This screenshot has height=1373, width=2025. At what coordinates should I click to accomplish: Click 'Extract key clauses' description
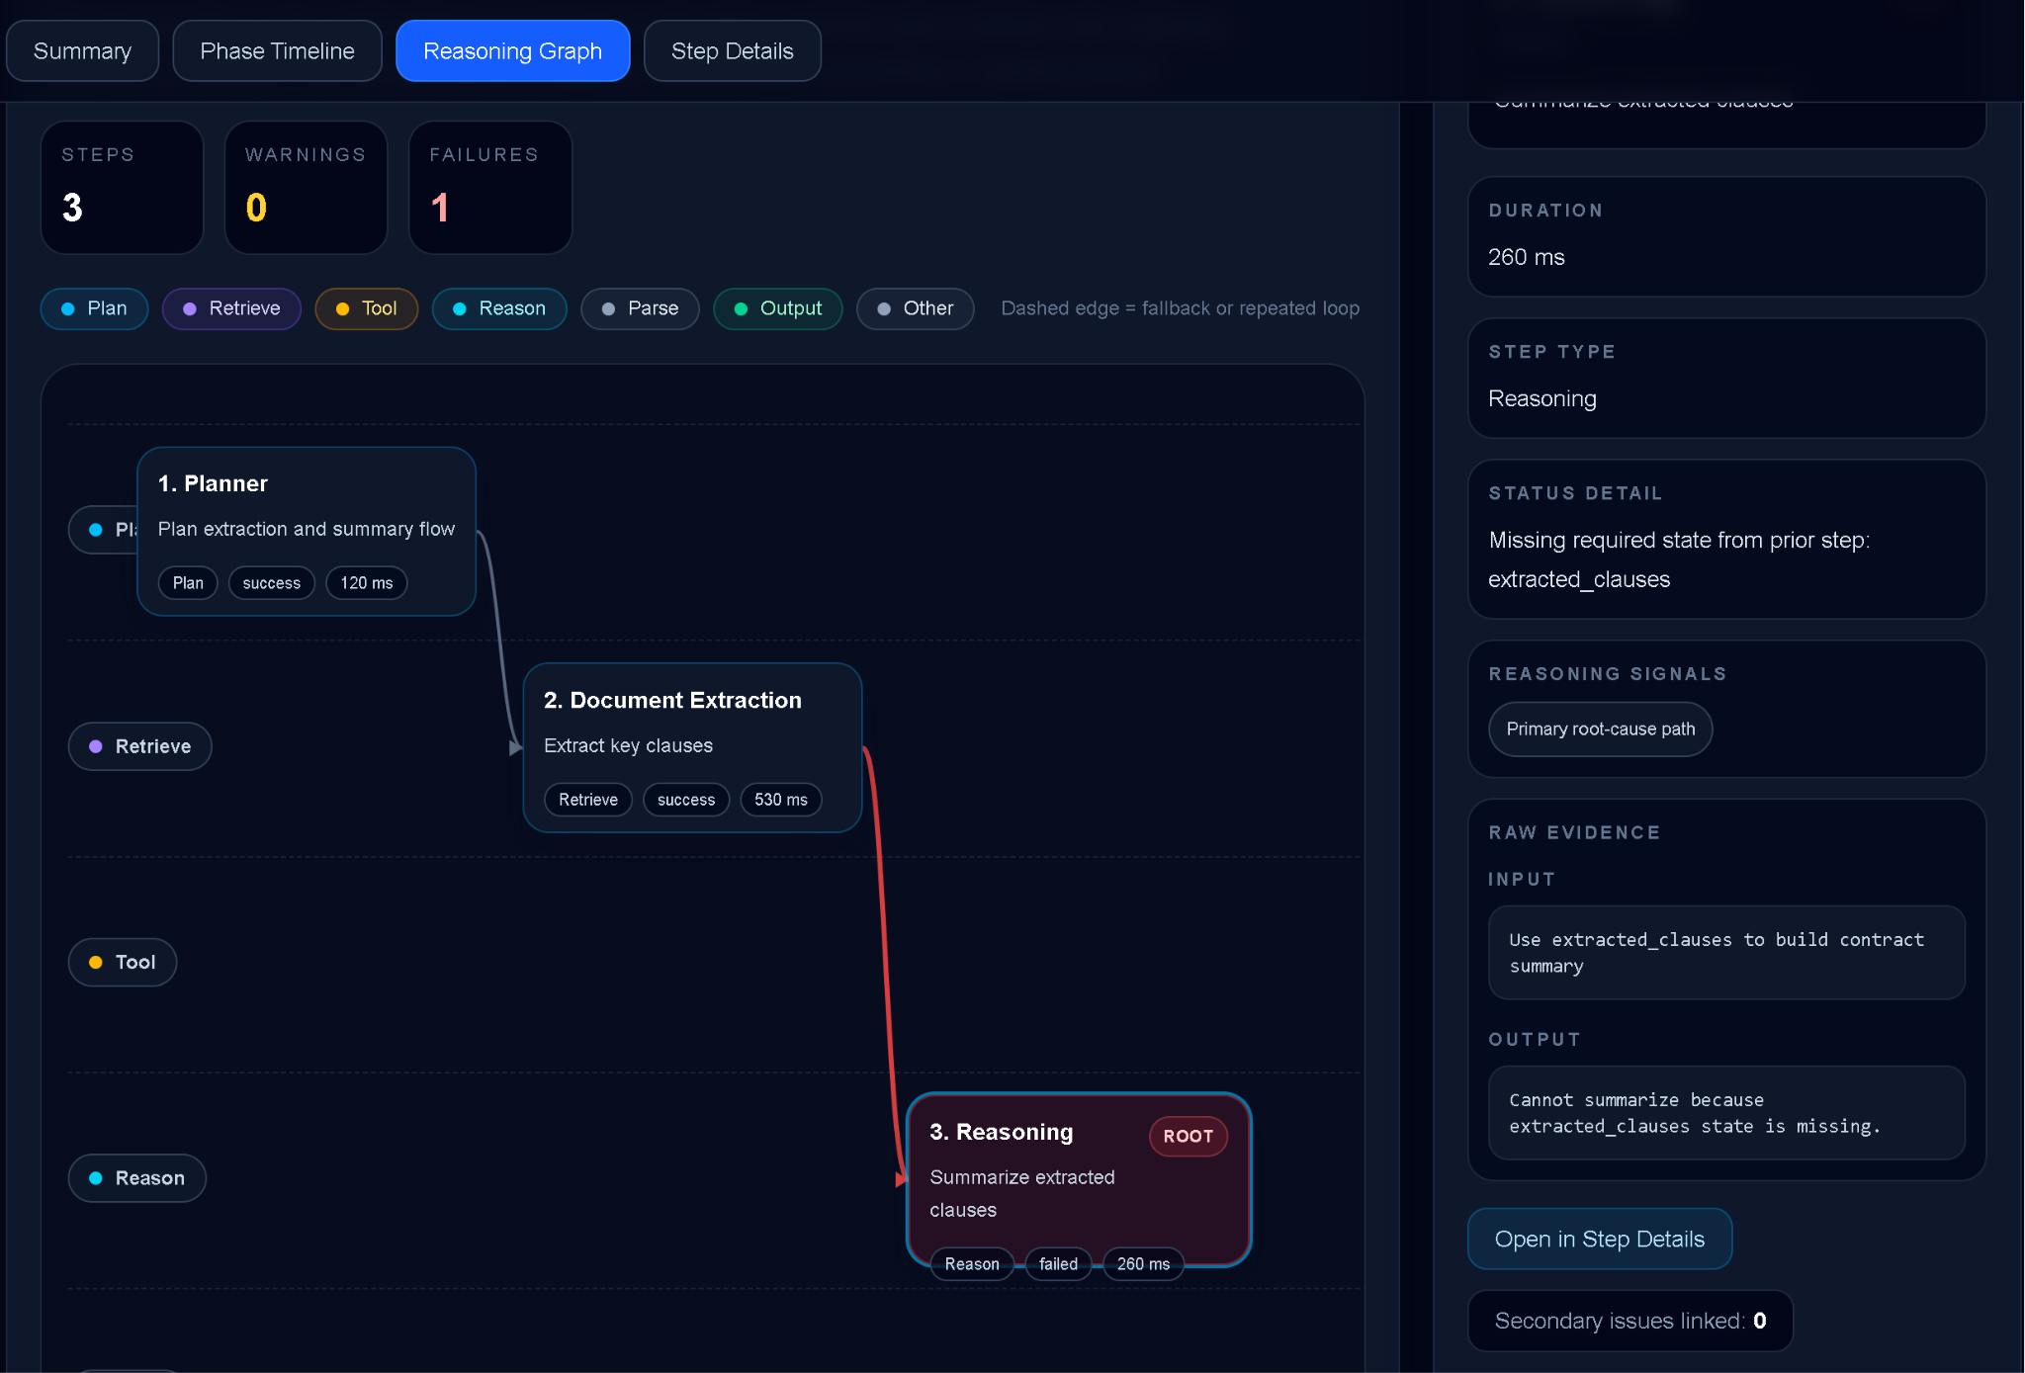point(628,745)
